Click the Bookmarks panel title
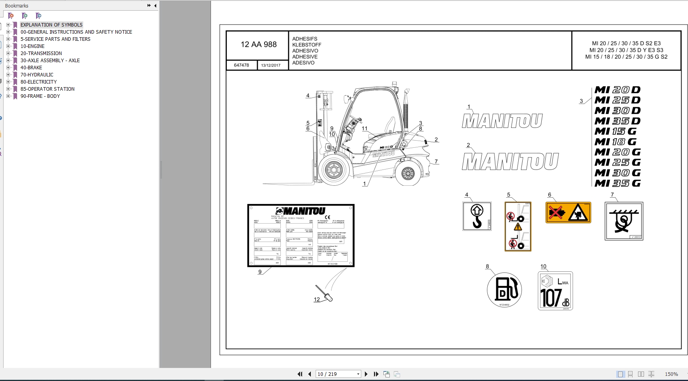Viewport: 688px width, 381px height. [17, 6]
